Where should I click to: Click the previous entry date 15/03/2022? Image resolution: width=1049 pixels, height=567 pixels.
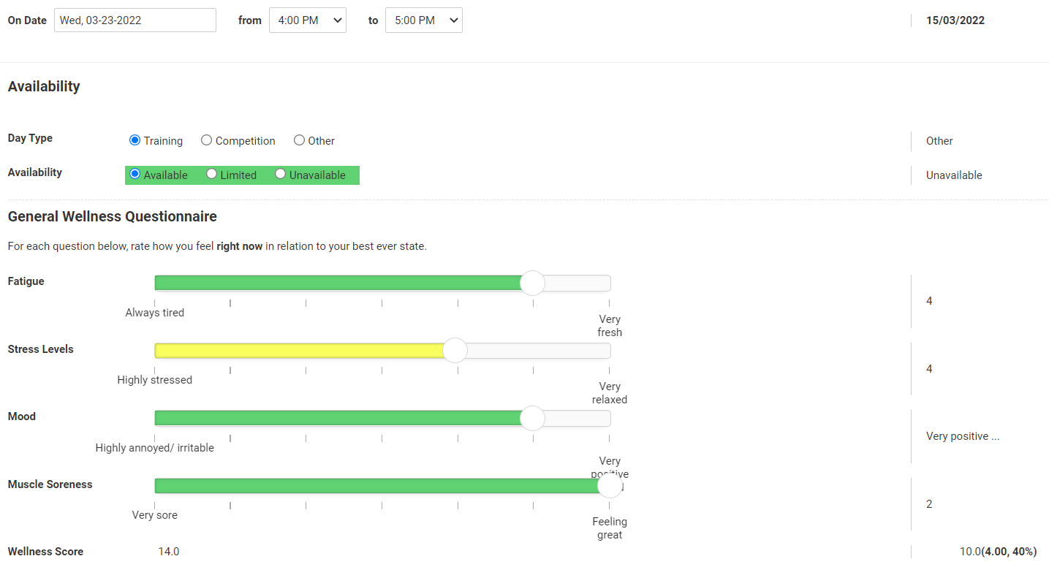pos(955,20)
